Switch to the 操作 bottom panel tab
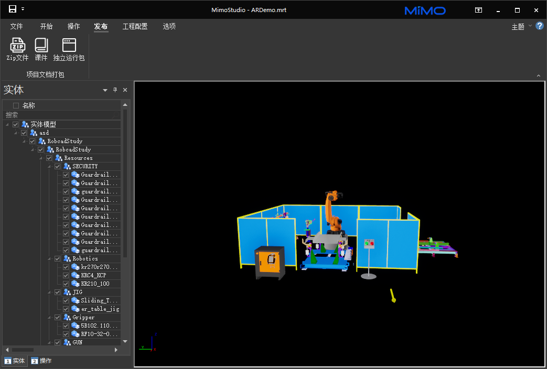 41,361
